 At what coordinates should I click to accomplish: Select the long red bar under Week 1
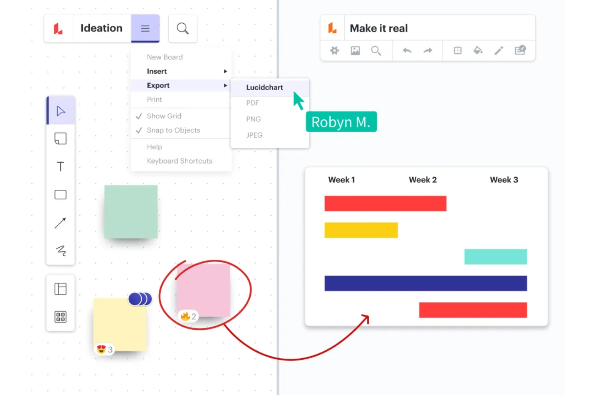[385, 203]
